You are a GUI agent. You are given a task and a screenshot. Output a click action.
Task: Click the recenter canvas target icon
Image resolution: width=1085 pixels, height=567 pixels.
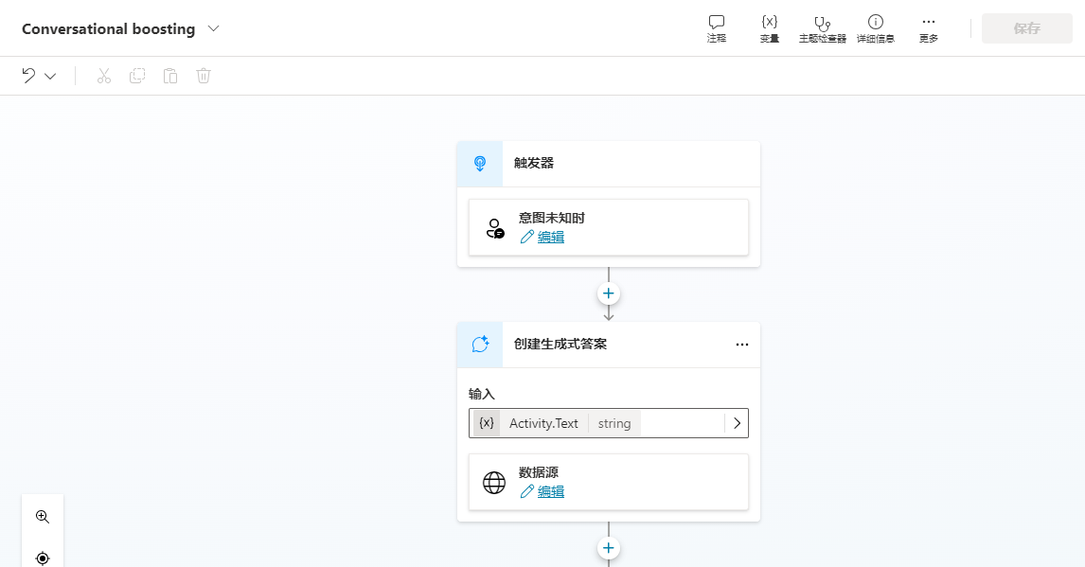tap(43, 558)
